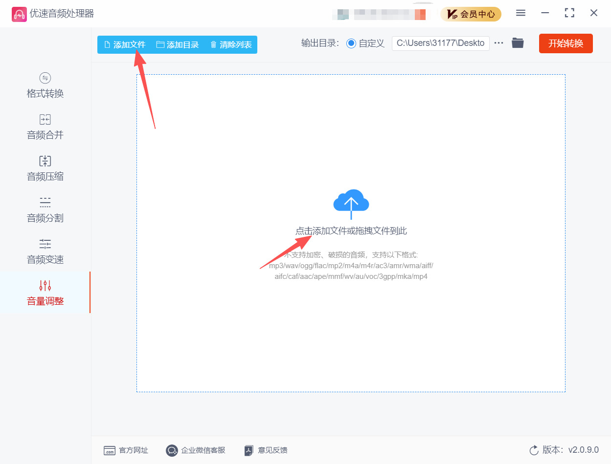Image resolution: width=611 pixels, height=464 pixels.
Task: Click the 格式转换 swap arrows icon
Action: (45, 78)
